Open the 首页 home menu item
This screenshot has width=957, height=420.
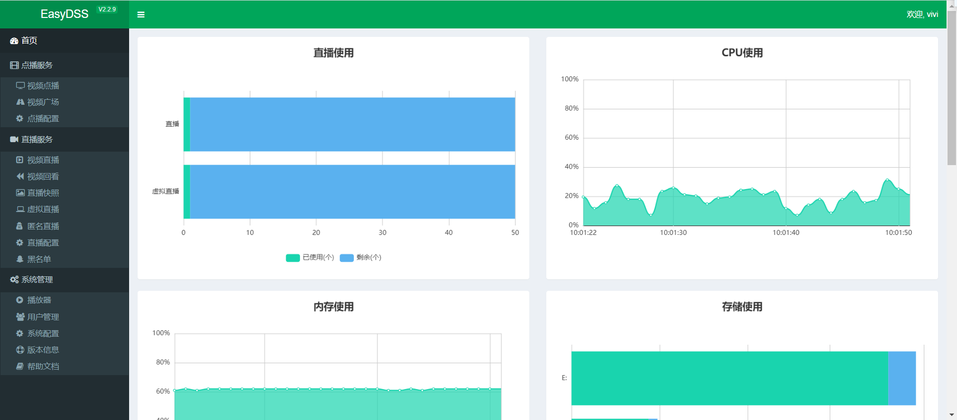tap(64, 40)
